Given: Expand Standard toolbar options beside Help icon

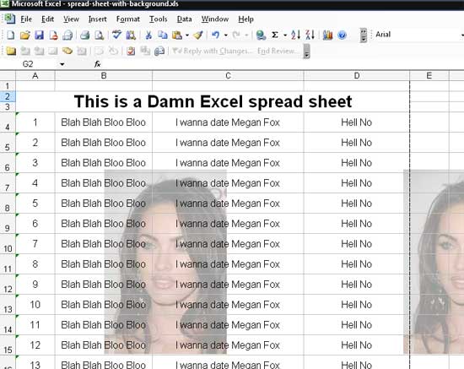Looking at the screenshot, I should [364, 35].
